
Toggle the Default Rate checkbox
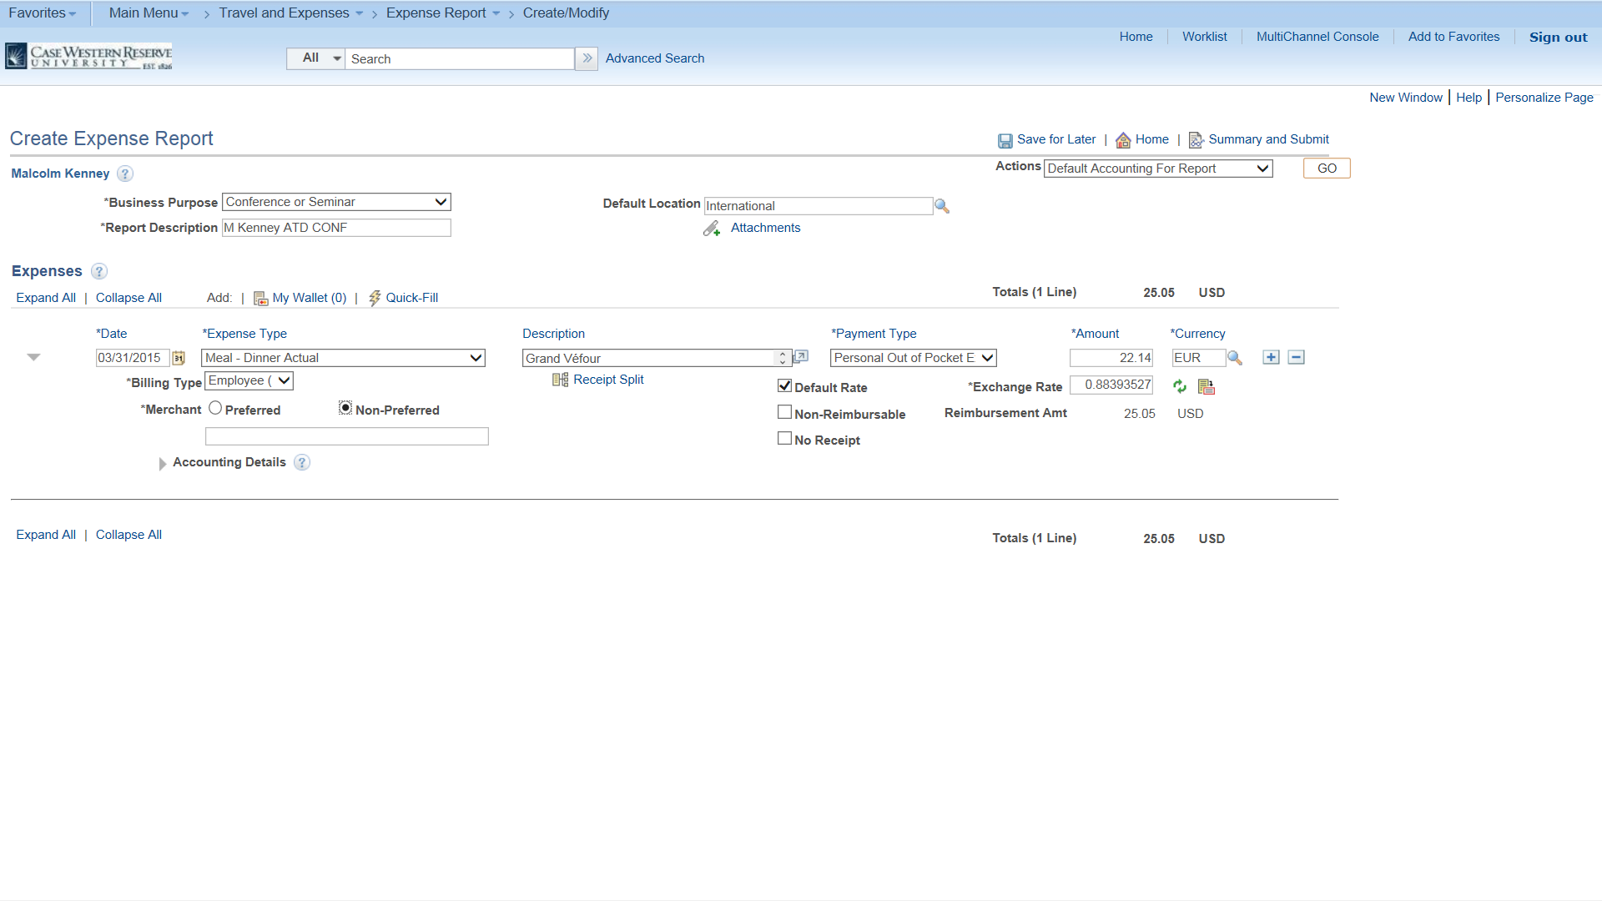pyautogui.click(x=784, y=385)
